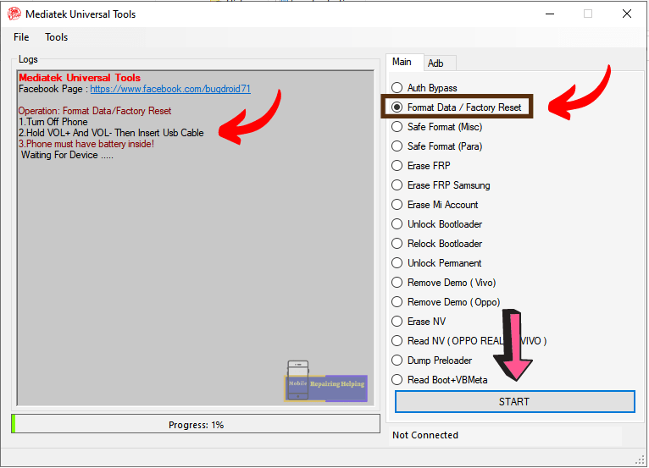Select the Erase FRP radio button

[421, 166]
